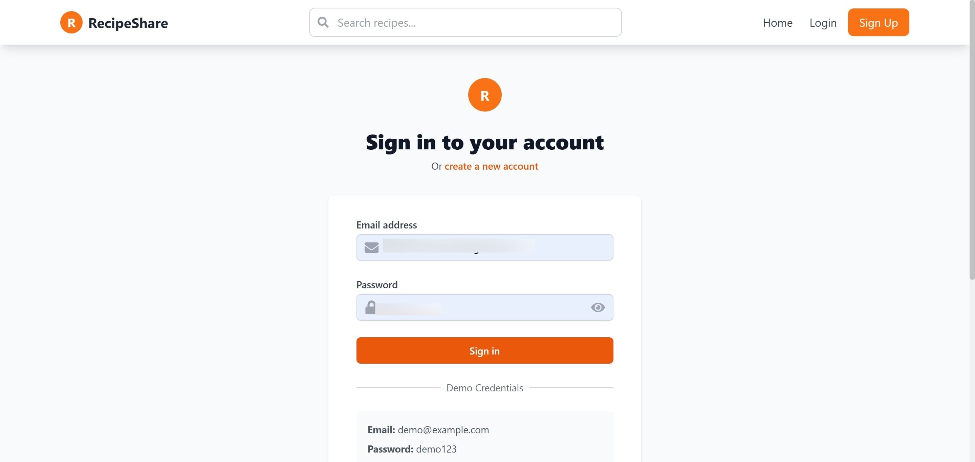
Task: Focus the Password input field
Action: pos(484,308)
